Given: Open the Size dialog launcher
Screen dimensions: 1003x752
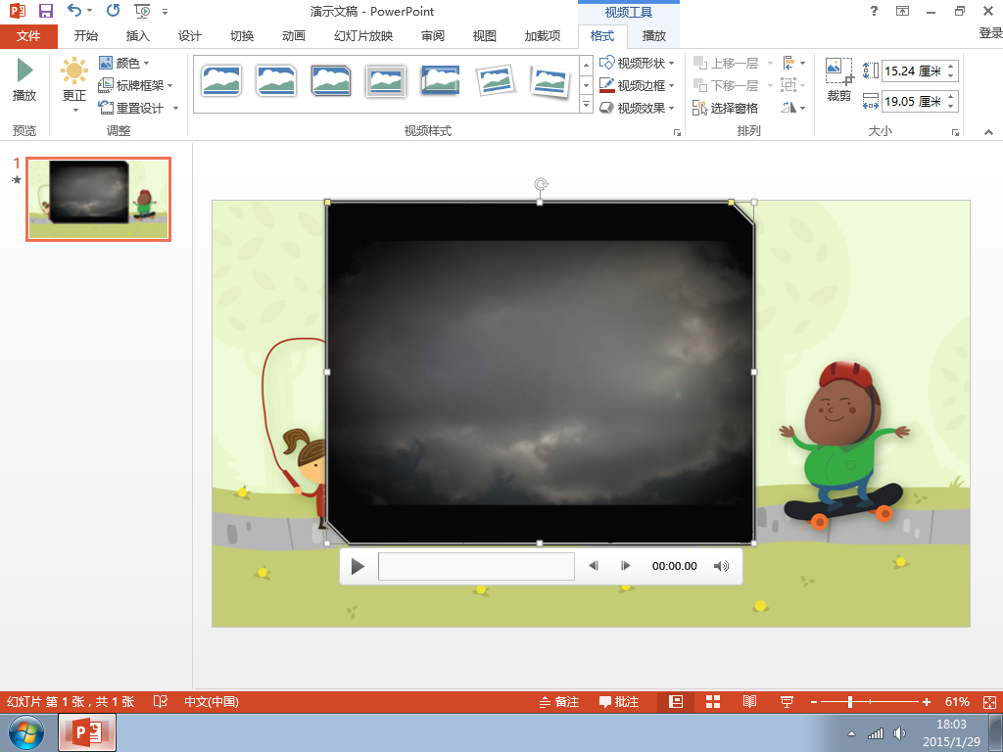Looking at the screenshot, I should pyautogui.click(x=955, y=132).
